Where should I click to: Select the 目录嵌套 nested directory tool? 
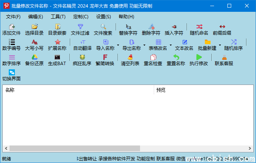coord(57,30)
